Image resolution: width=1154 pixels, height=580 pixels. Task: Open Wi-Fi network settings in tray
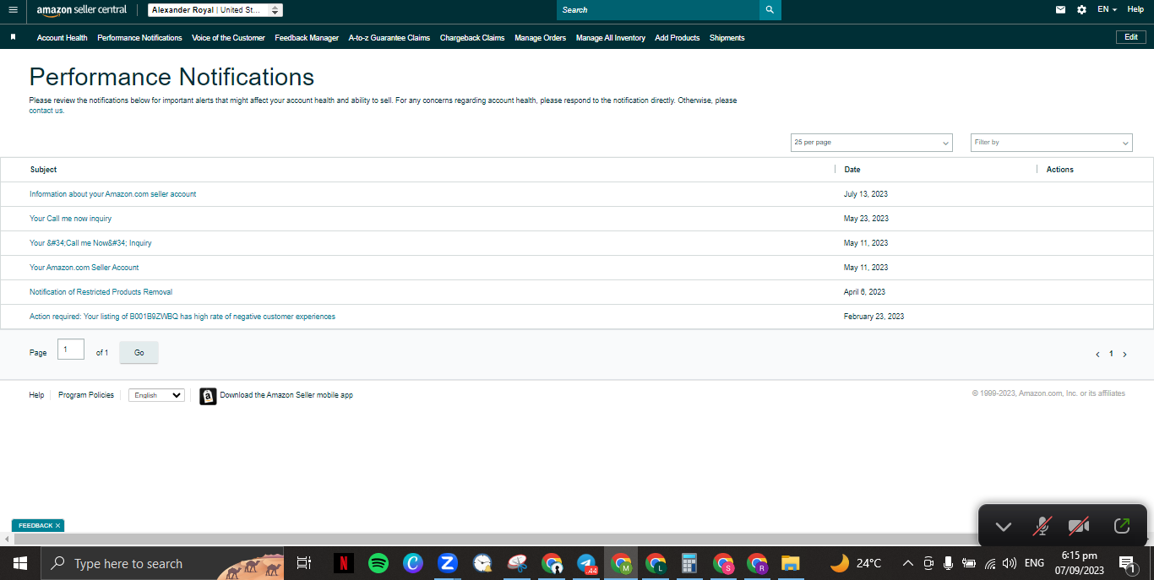click(x=990, y=563)
